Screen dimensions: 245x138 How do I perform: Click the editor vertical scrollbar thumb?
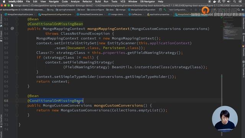pos(222,105)
